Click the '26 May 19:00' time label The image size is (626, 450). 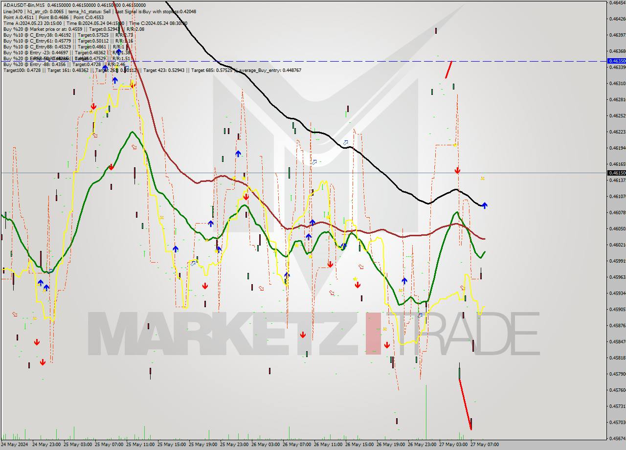coord(391,445)
